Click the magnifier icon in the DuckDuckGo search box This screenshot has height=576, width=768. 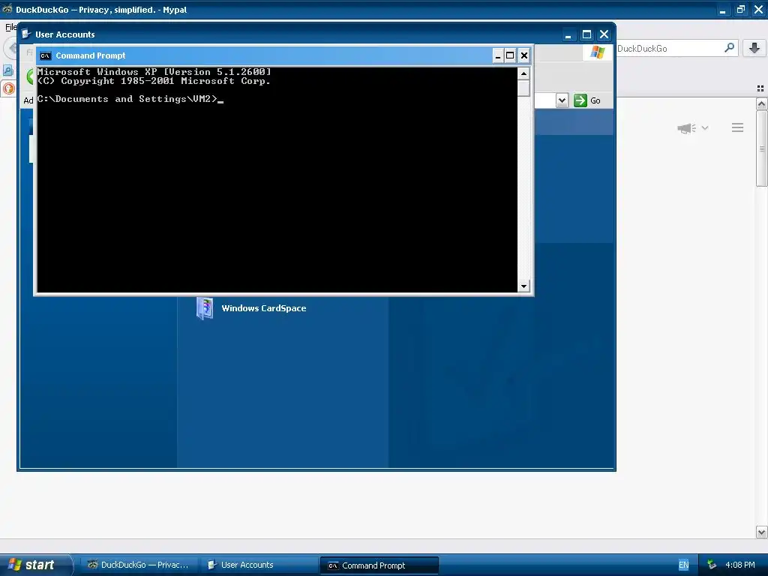tap(729, 48)
